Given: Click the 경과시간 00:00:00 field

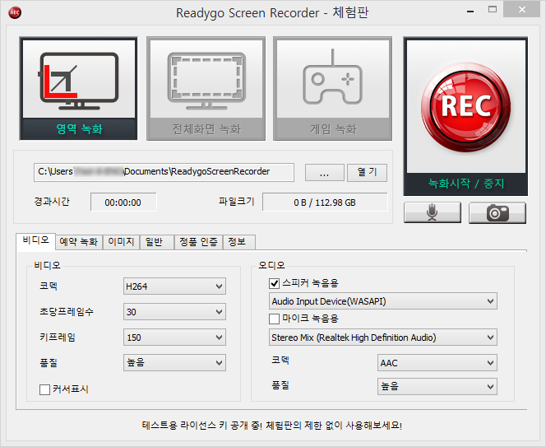Looking at the screenshot, I should coord(123,203).
